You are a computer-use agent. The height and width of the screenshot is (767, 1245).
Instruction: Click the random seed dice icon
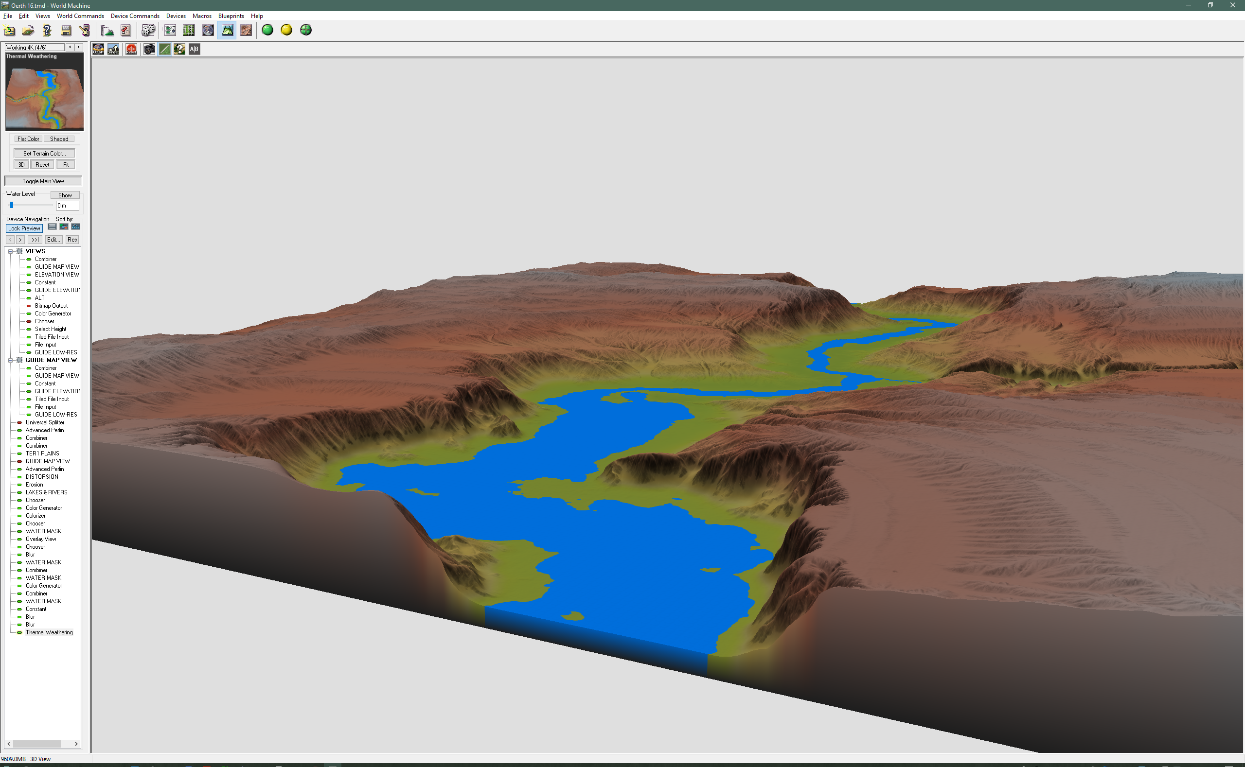pos(148,31)
